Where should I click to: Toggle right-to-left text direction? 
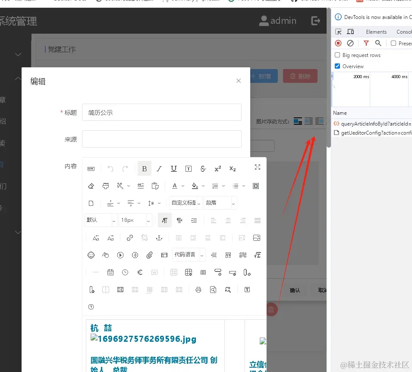tap(179, 220)
